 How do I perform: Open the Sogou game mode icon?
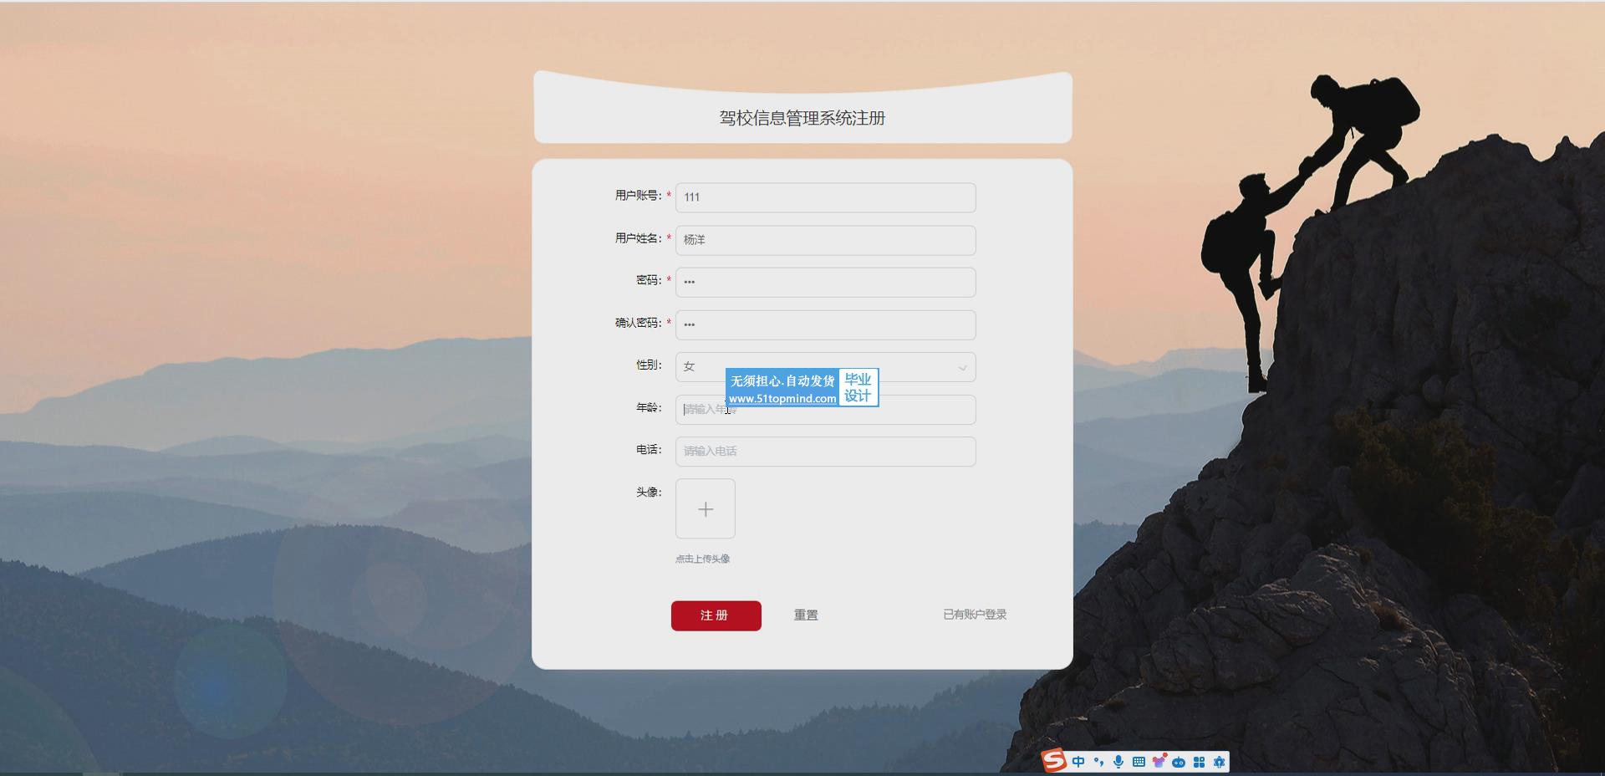(x=1179, y=762)
